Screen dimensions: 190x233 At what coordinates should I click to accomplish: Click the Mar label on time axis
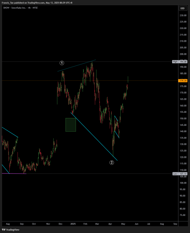(x=97, y=224)
